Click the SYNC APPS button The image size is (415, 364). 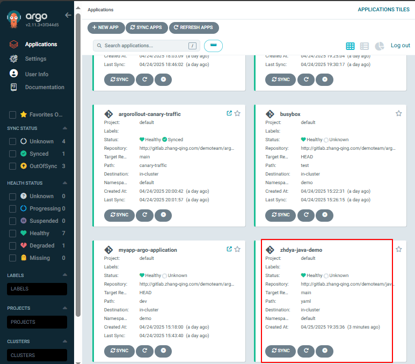click(x=147, y=27)
